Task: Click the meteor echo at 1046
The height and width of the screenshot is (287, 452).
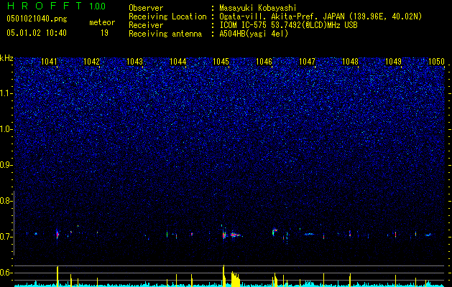Action: (x=275, y=232)
